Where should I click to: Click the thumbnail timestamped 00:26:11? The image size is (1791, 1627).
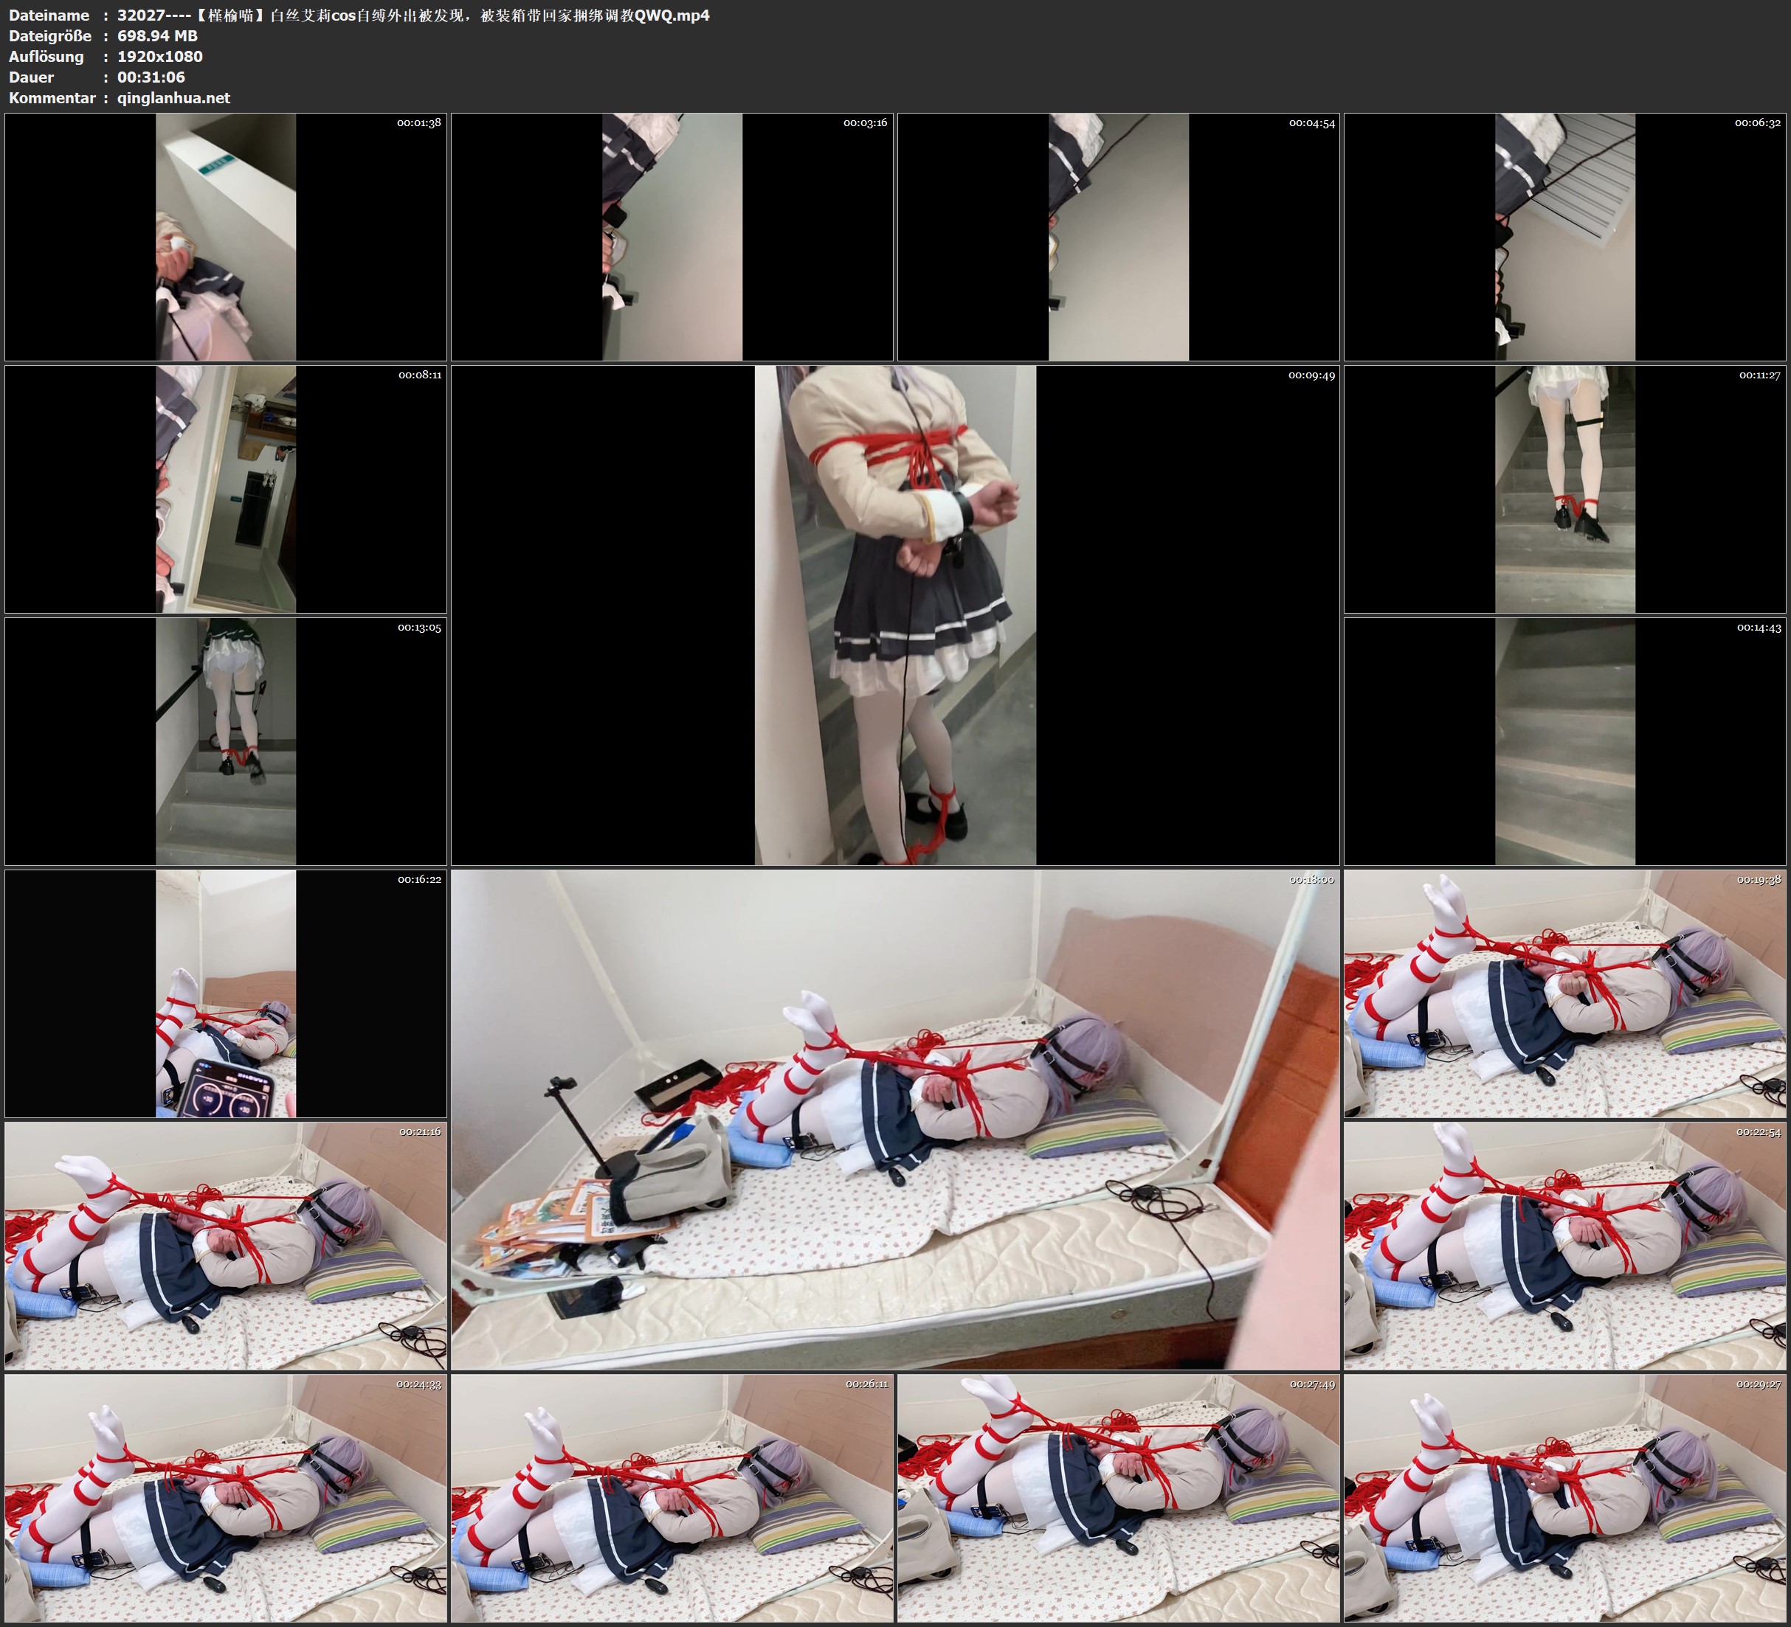pos(672,1497)
